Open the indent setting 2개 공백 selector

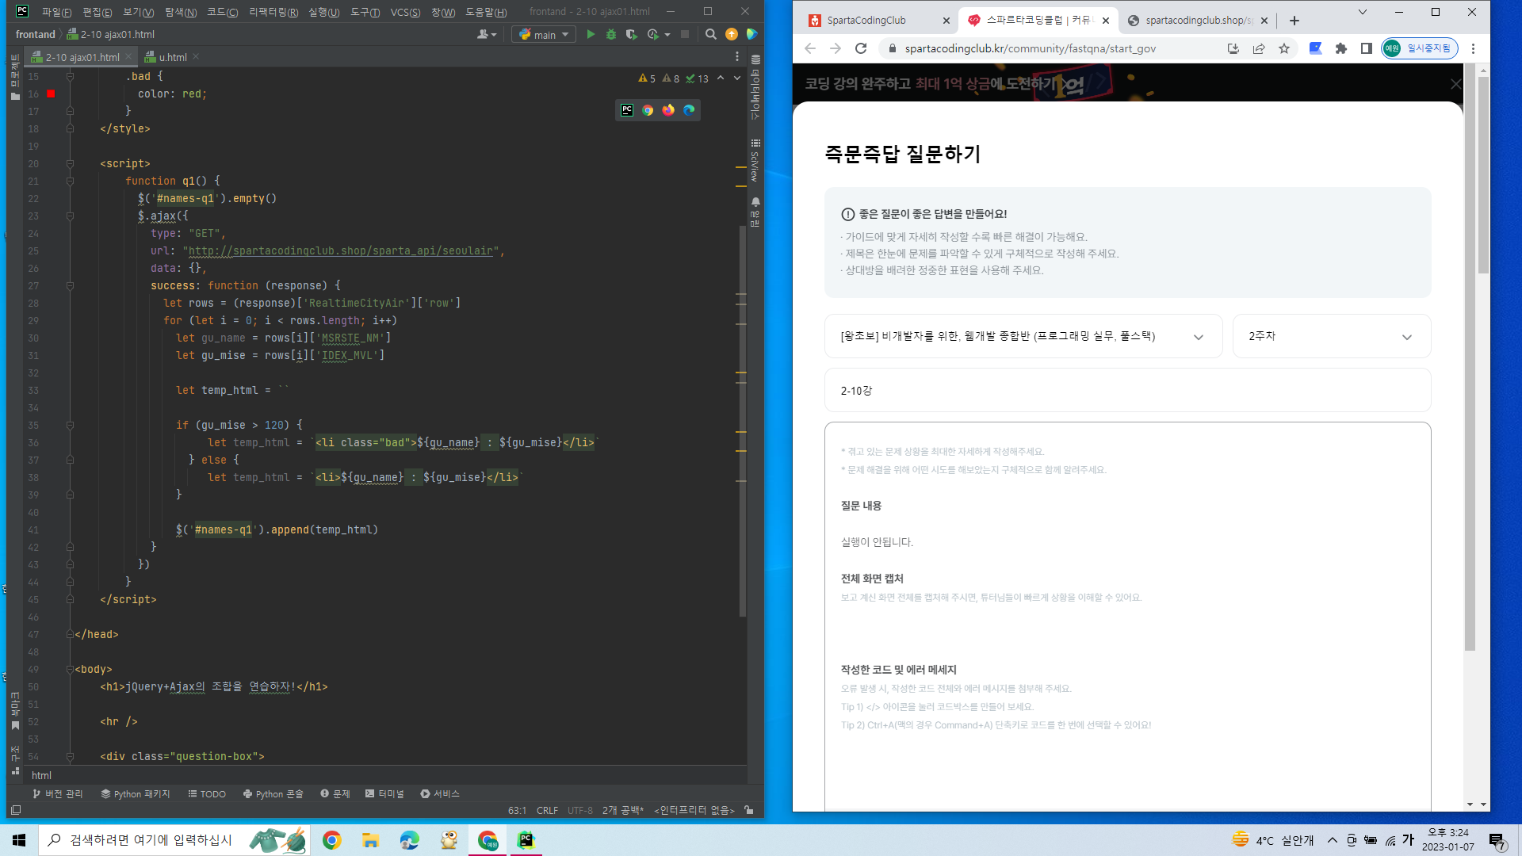coord(623,810)
